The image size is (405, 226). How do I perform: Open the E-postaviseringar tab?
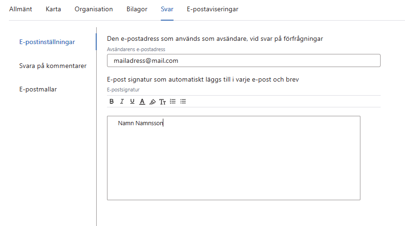(212, 9)
